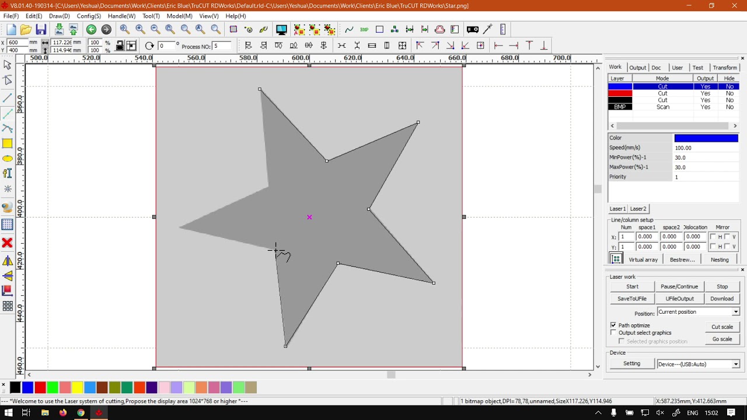Viewport: 747px width, 420px height.
Task: Check the X row Mirror H checkbox
Action: 713,237
